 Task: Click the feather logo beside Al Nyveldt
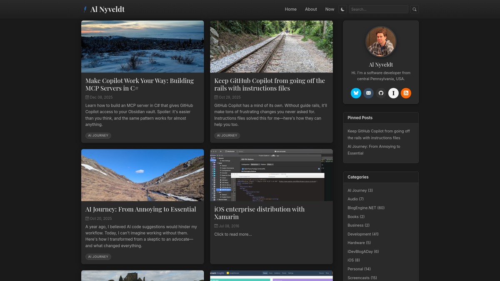pyautogui.click(x=85, y=9)
